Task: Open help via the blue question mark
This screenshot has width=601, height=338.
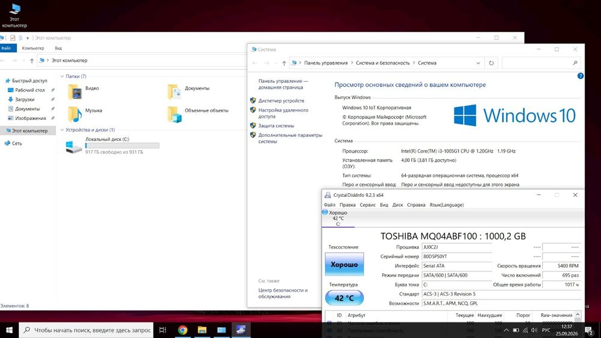Action: (581, 76)
